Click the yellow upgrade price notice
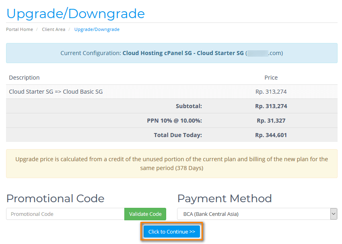The height and width of the screenshot is (244, 342). coord(171,164)
